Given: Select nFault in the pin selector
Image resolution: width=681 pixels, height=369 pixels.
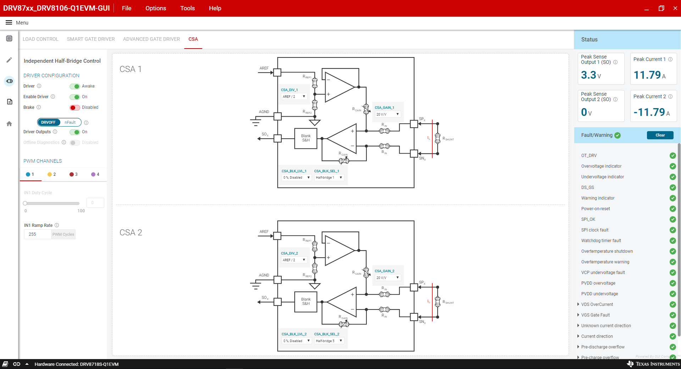Looking at the screenshot, I should tap(70, 123).
